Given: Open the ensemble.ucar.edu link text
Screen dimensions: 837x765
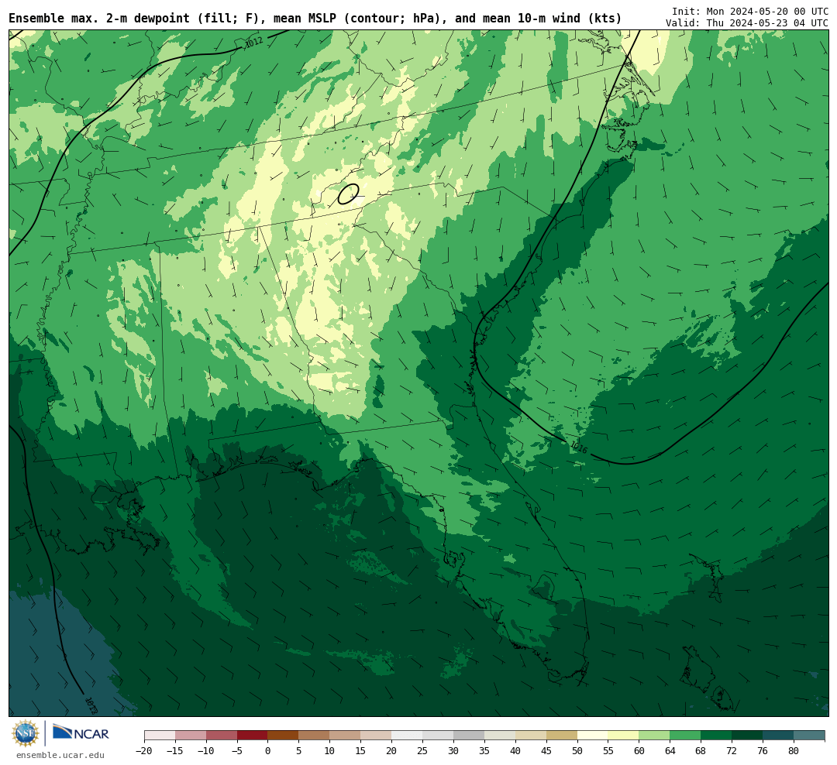Looking at the screenshot, I should (60, 755).
